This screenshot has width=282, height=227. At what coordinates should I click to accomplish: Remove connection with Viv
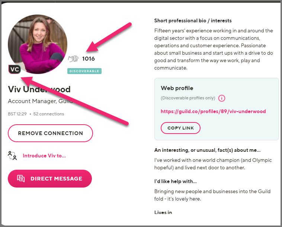click(x=50, y=133)
